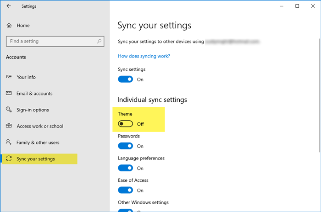Image resolution: width=321 pixels, height=212 pixels.
Task: Click the Sync your settings icon
Action: [x=9, y=159]
